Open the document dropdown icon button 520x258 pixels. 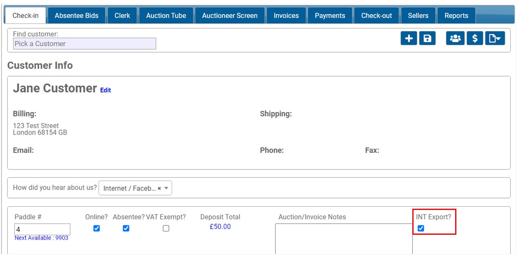tap(495, 38)
